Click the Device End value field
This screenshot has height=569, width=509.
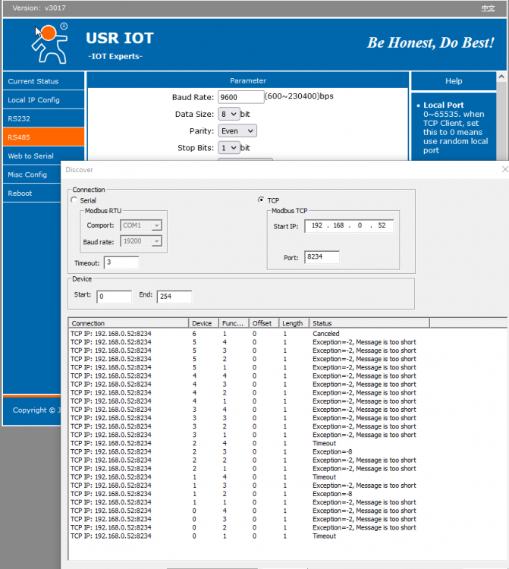pos(174,297)
